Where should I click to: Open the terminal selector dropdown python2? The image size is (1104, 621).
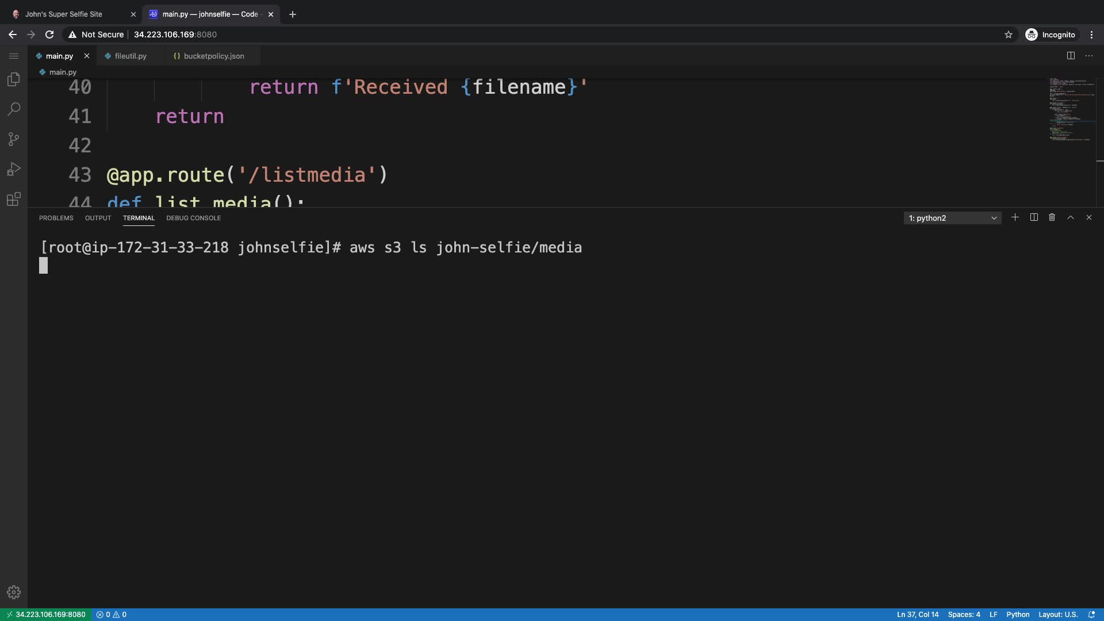click(952, 218)
